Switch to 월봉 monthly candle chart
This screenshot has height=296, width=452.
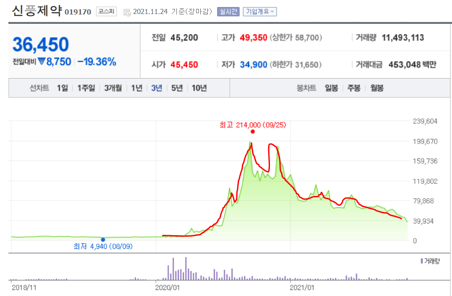tap(377, 88)
